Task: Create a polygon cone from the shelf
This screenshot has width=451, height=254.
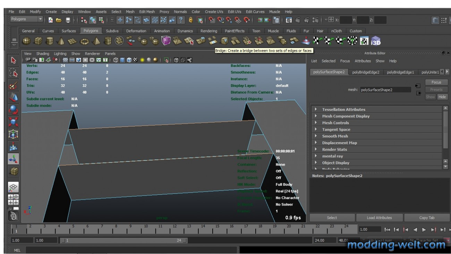Action: [x=61, y=41]
